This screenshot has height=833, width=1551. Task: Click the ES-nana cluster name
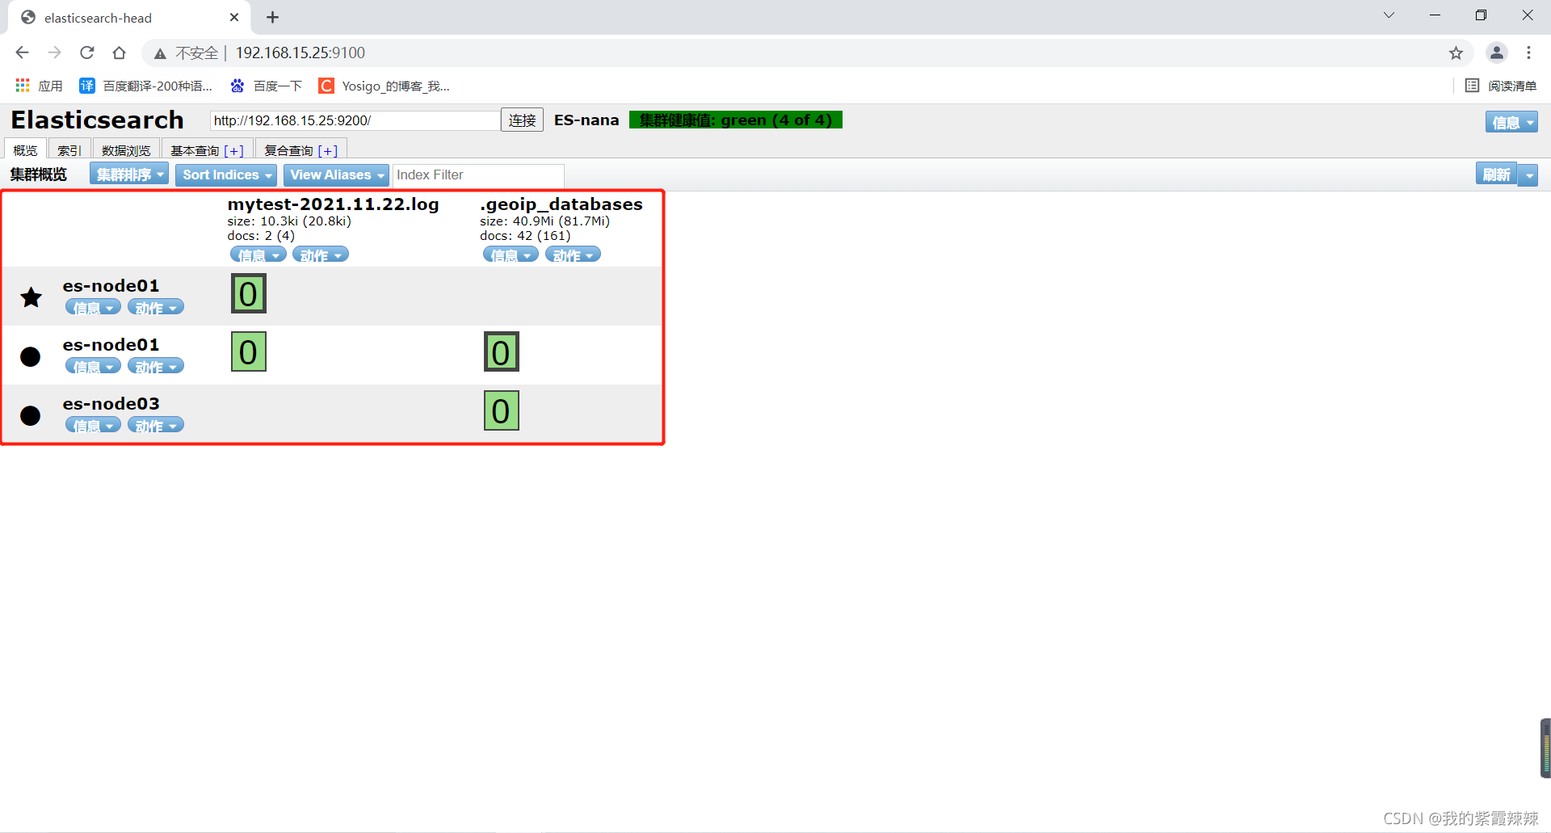click(x=586, y=120)
